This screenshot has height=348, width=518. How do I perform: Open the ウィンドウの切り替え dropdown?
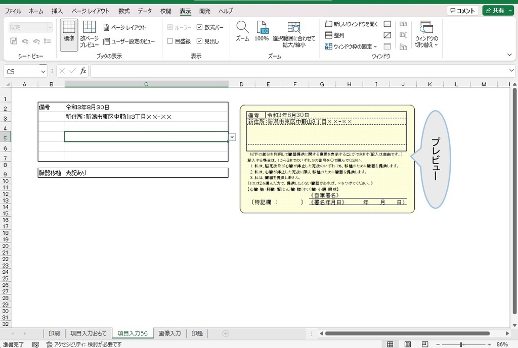[427, 33]
